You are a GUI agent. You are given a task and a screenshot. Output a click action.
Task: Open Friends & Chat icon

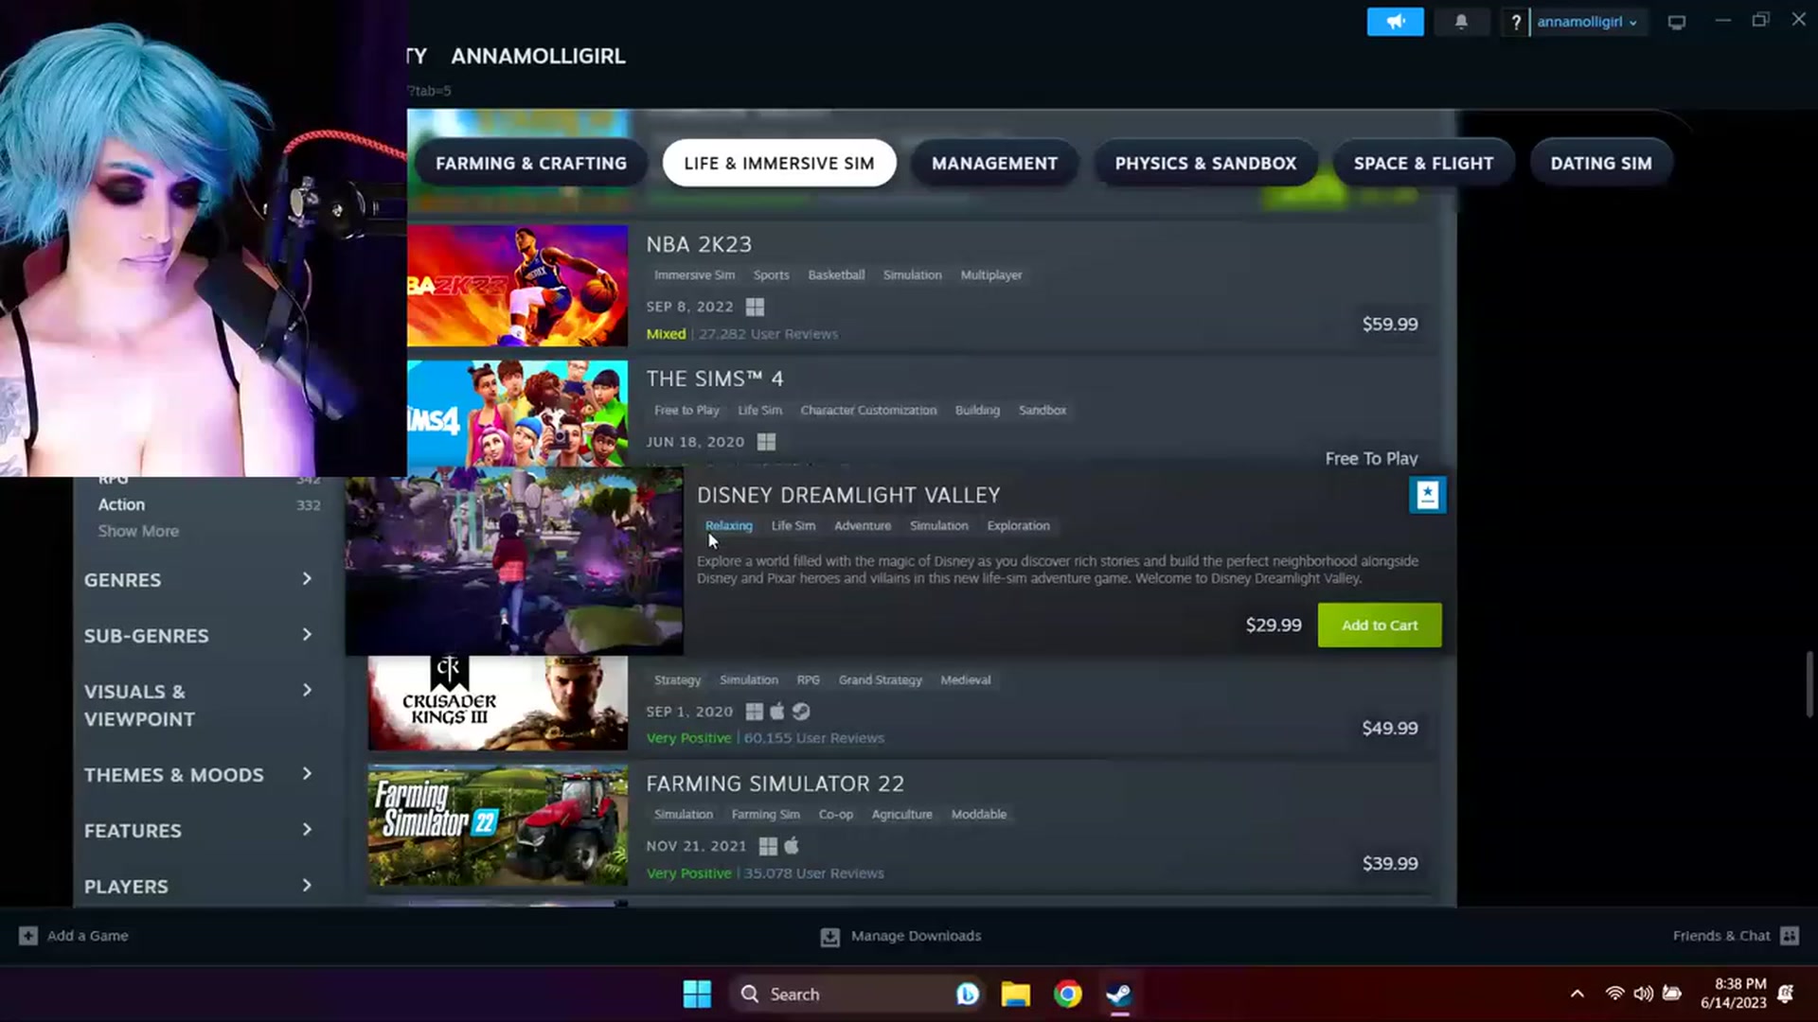(x=1789, y=936)
